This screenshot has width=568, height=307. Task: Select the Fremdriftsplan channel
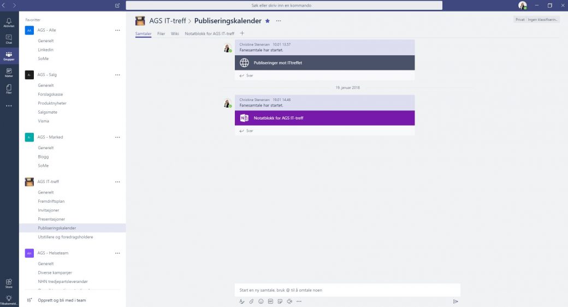(51, 201)
